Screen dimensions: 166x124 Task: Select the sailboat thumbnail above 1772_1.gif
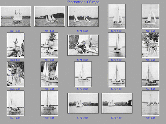click(x=117, y=17)
